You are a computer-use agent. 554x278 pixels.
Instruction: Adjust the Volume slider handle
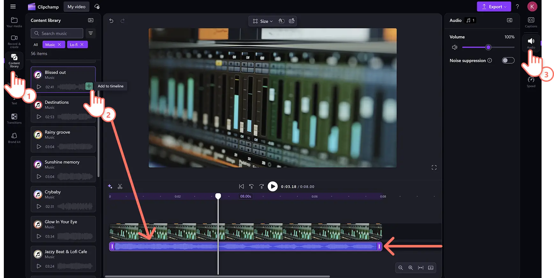pos(488,47)
